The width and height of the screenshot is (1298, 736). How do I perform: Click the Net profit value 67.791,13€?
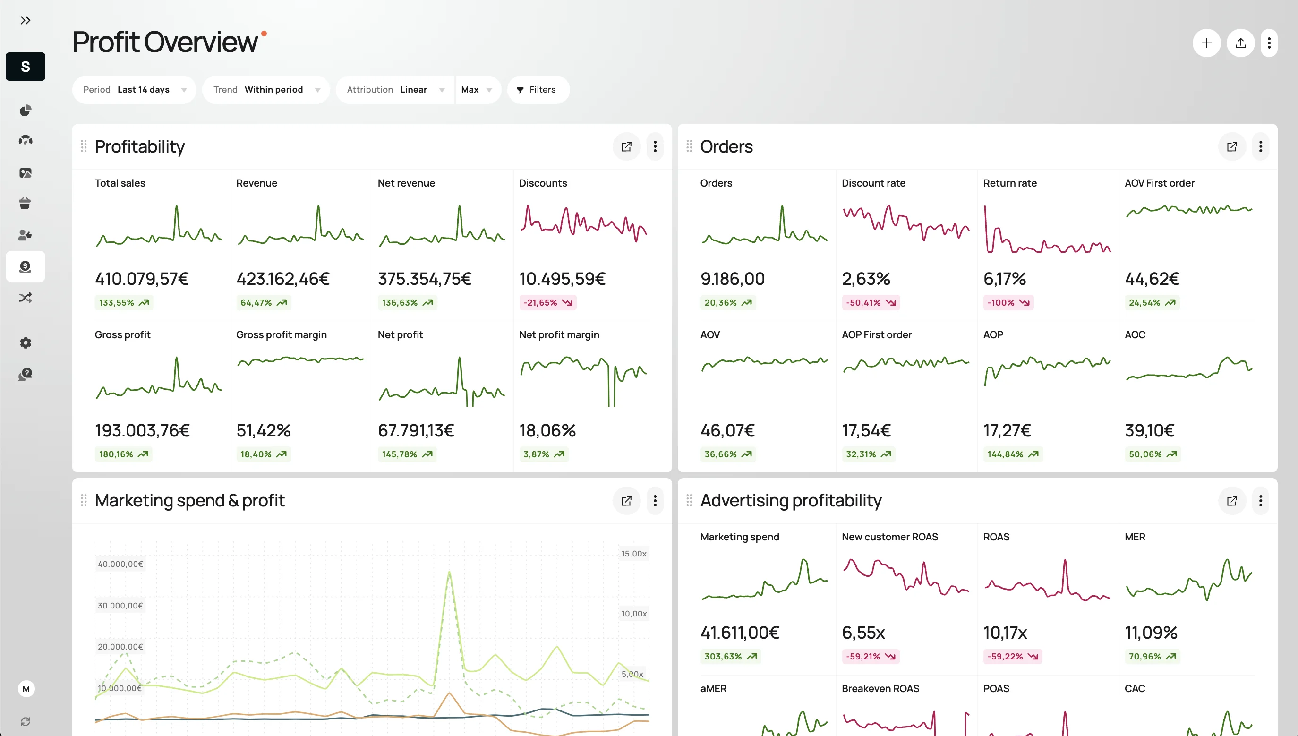pyautogui.click(x=416, y=430)
